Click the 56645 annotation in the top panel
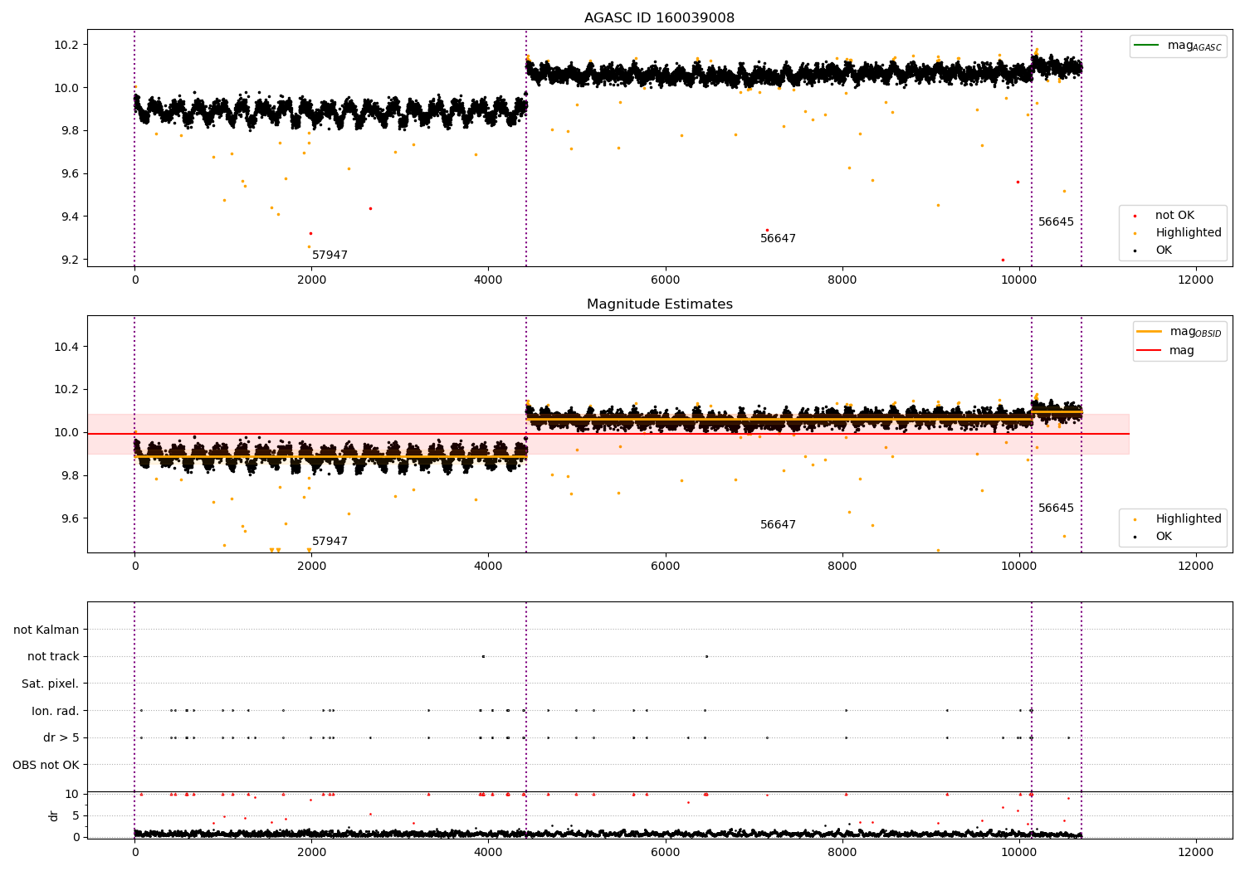Viewport: 1245px width, 871px height. [1056, 222]
